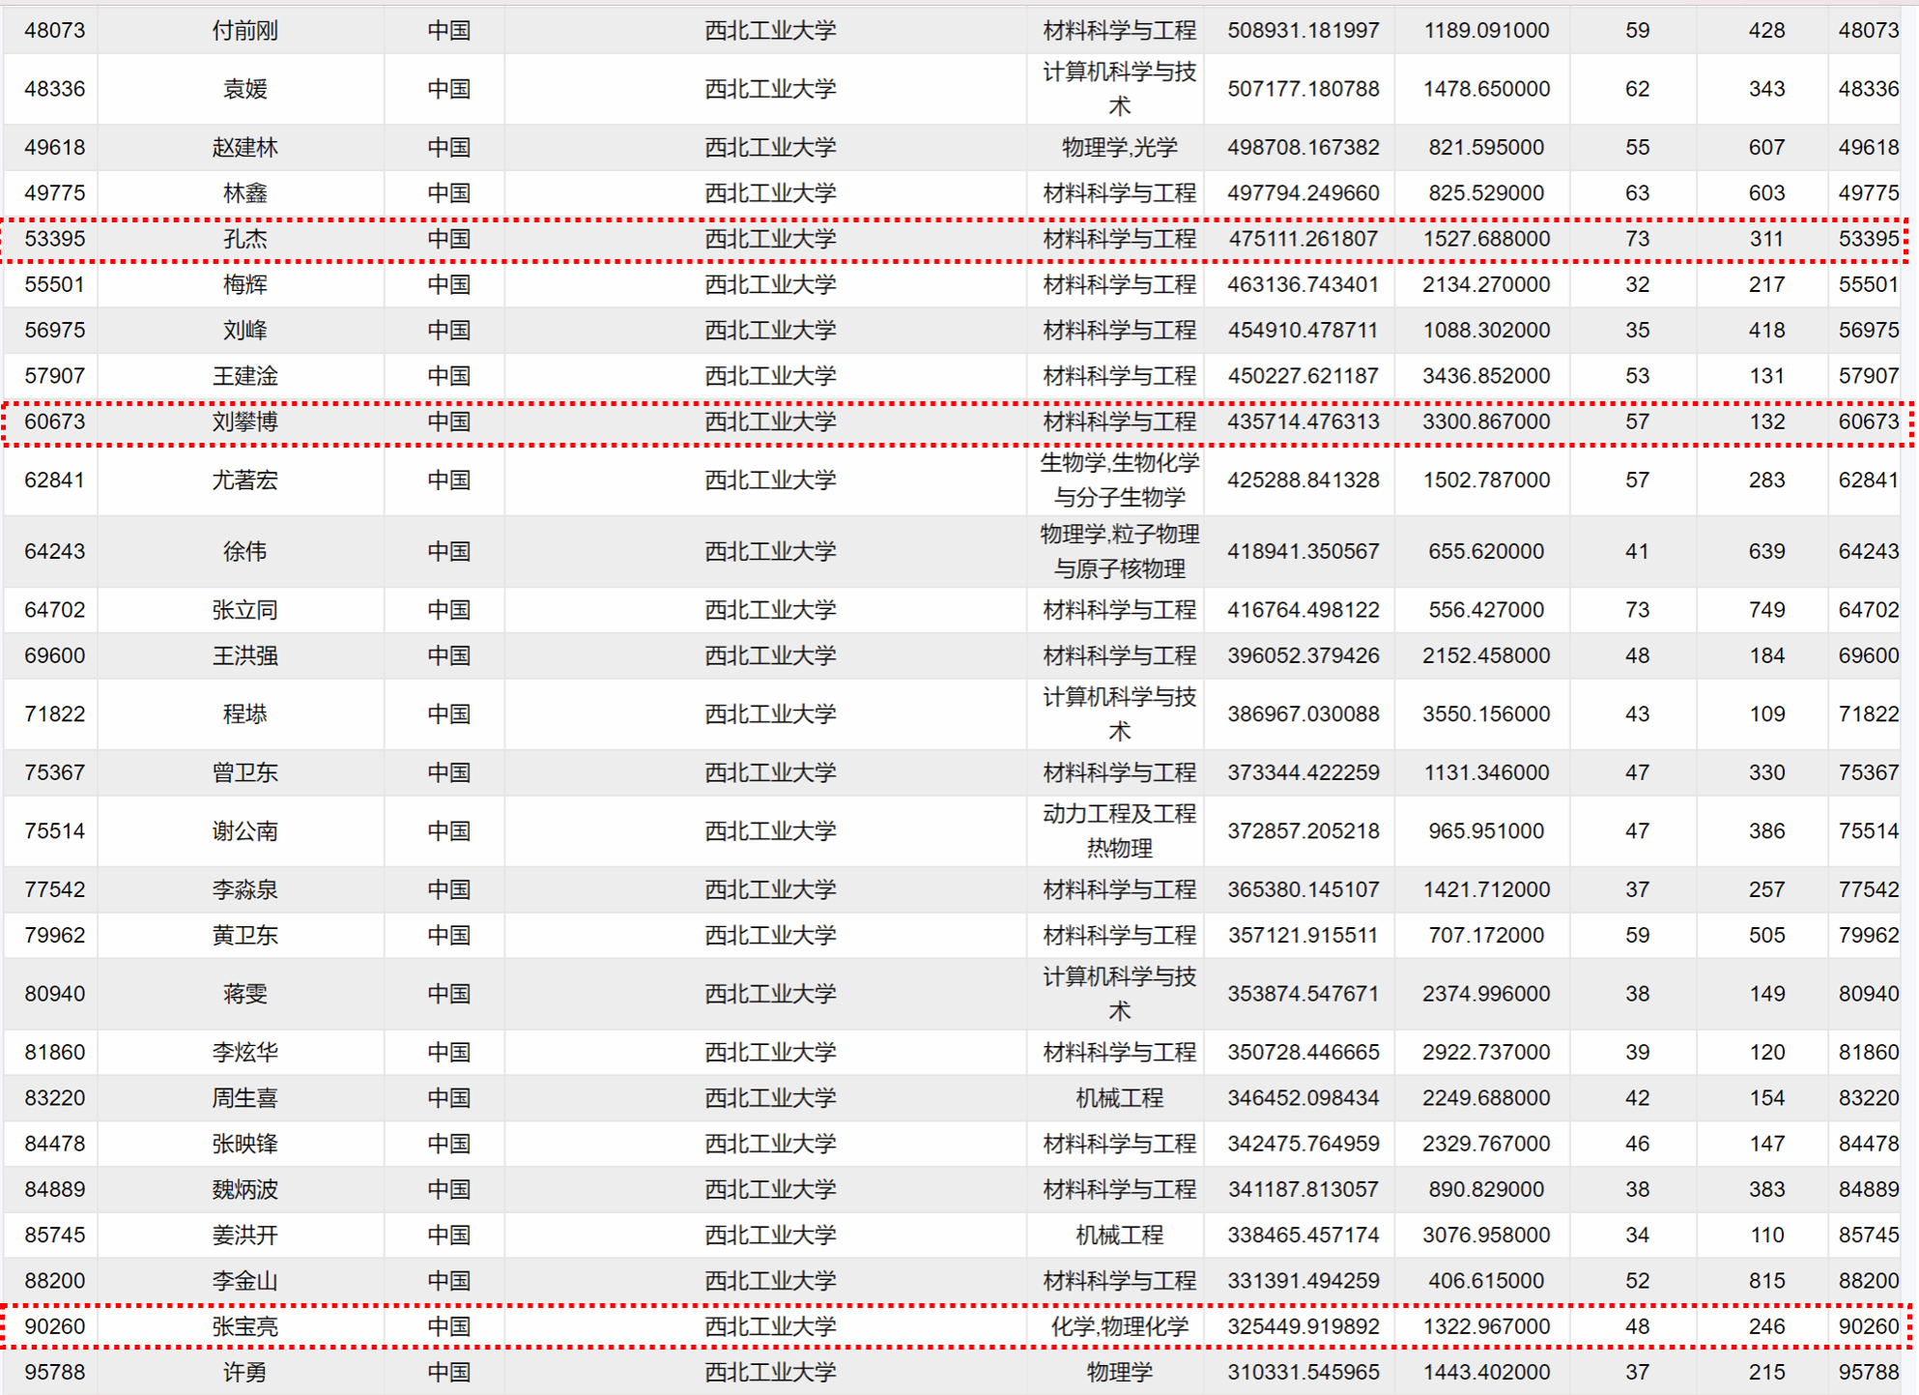Select the count 109 in 程塨's row
This screenshot has width=1919, height=1395.
click(x=1766, y=714)
